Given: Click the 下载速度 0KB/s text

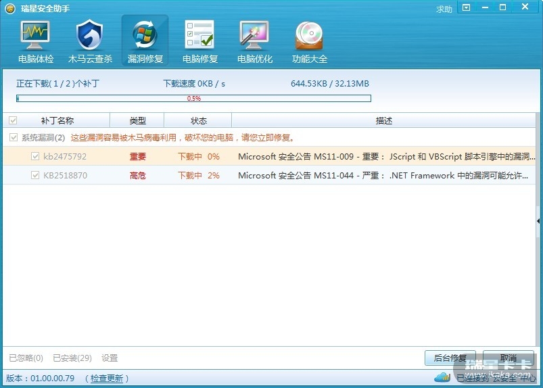Looking at the screenshot, I should (x=194, y=83).
